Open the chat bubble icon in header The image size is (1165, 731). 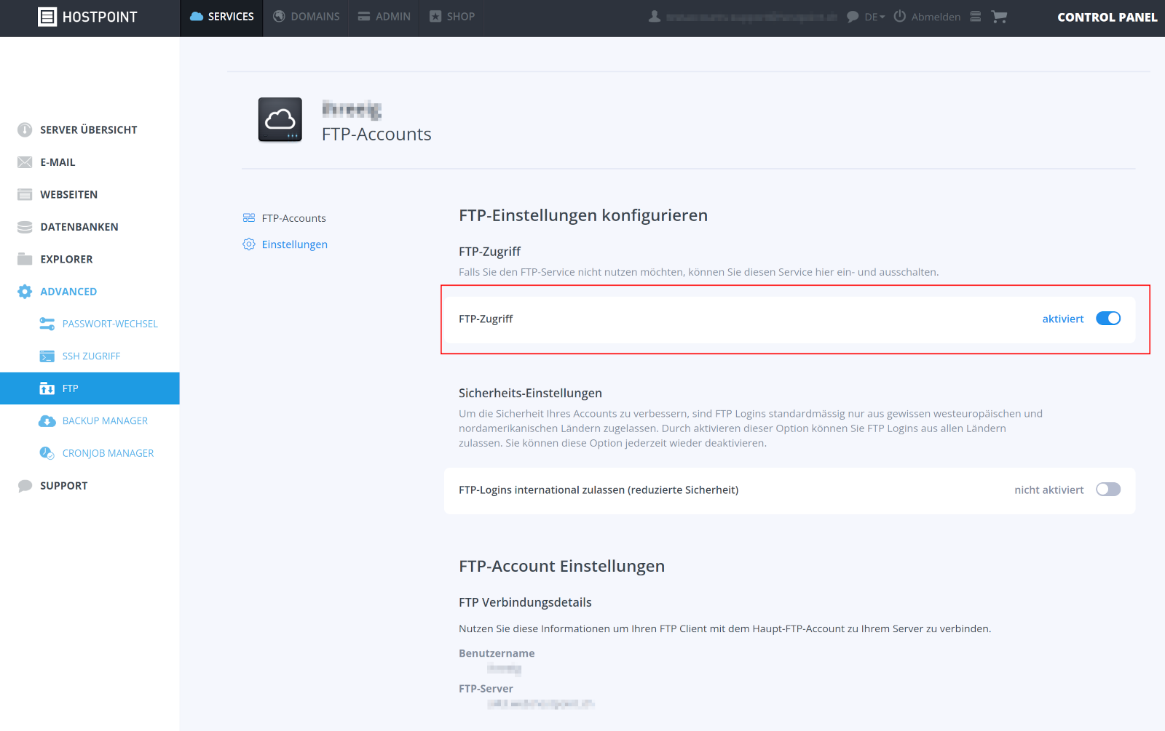[853, 17]
